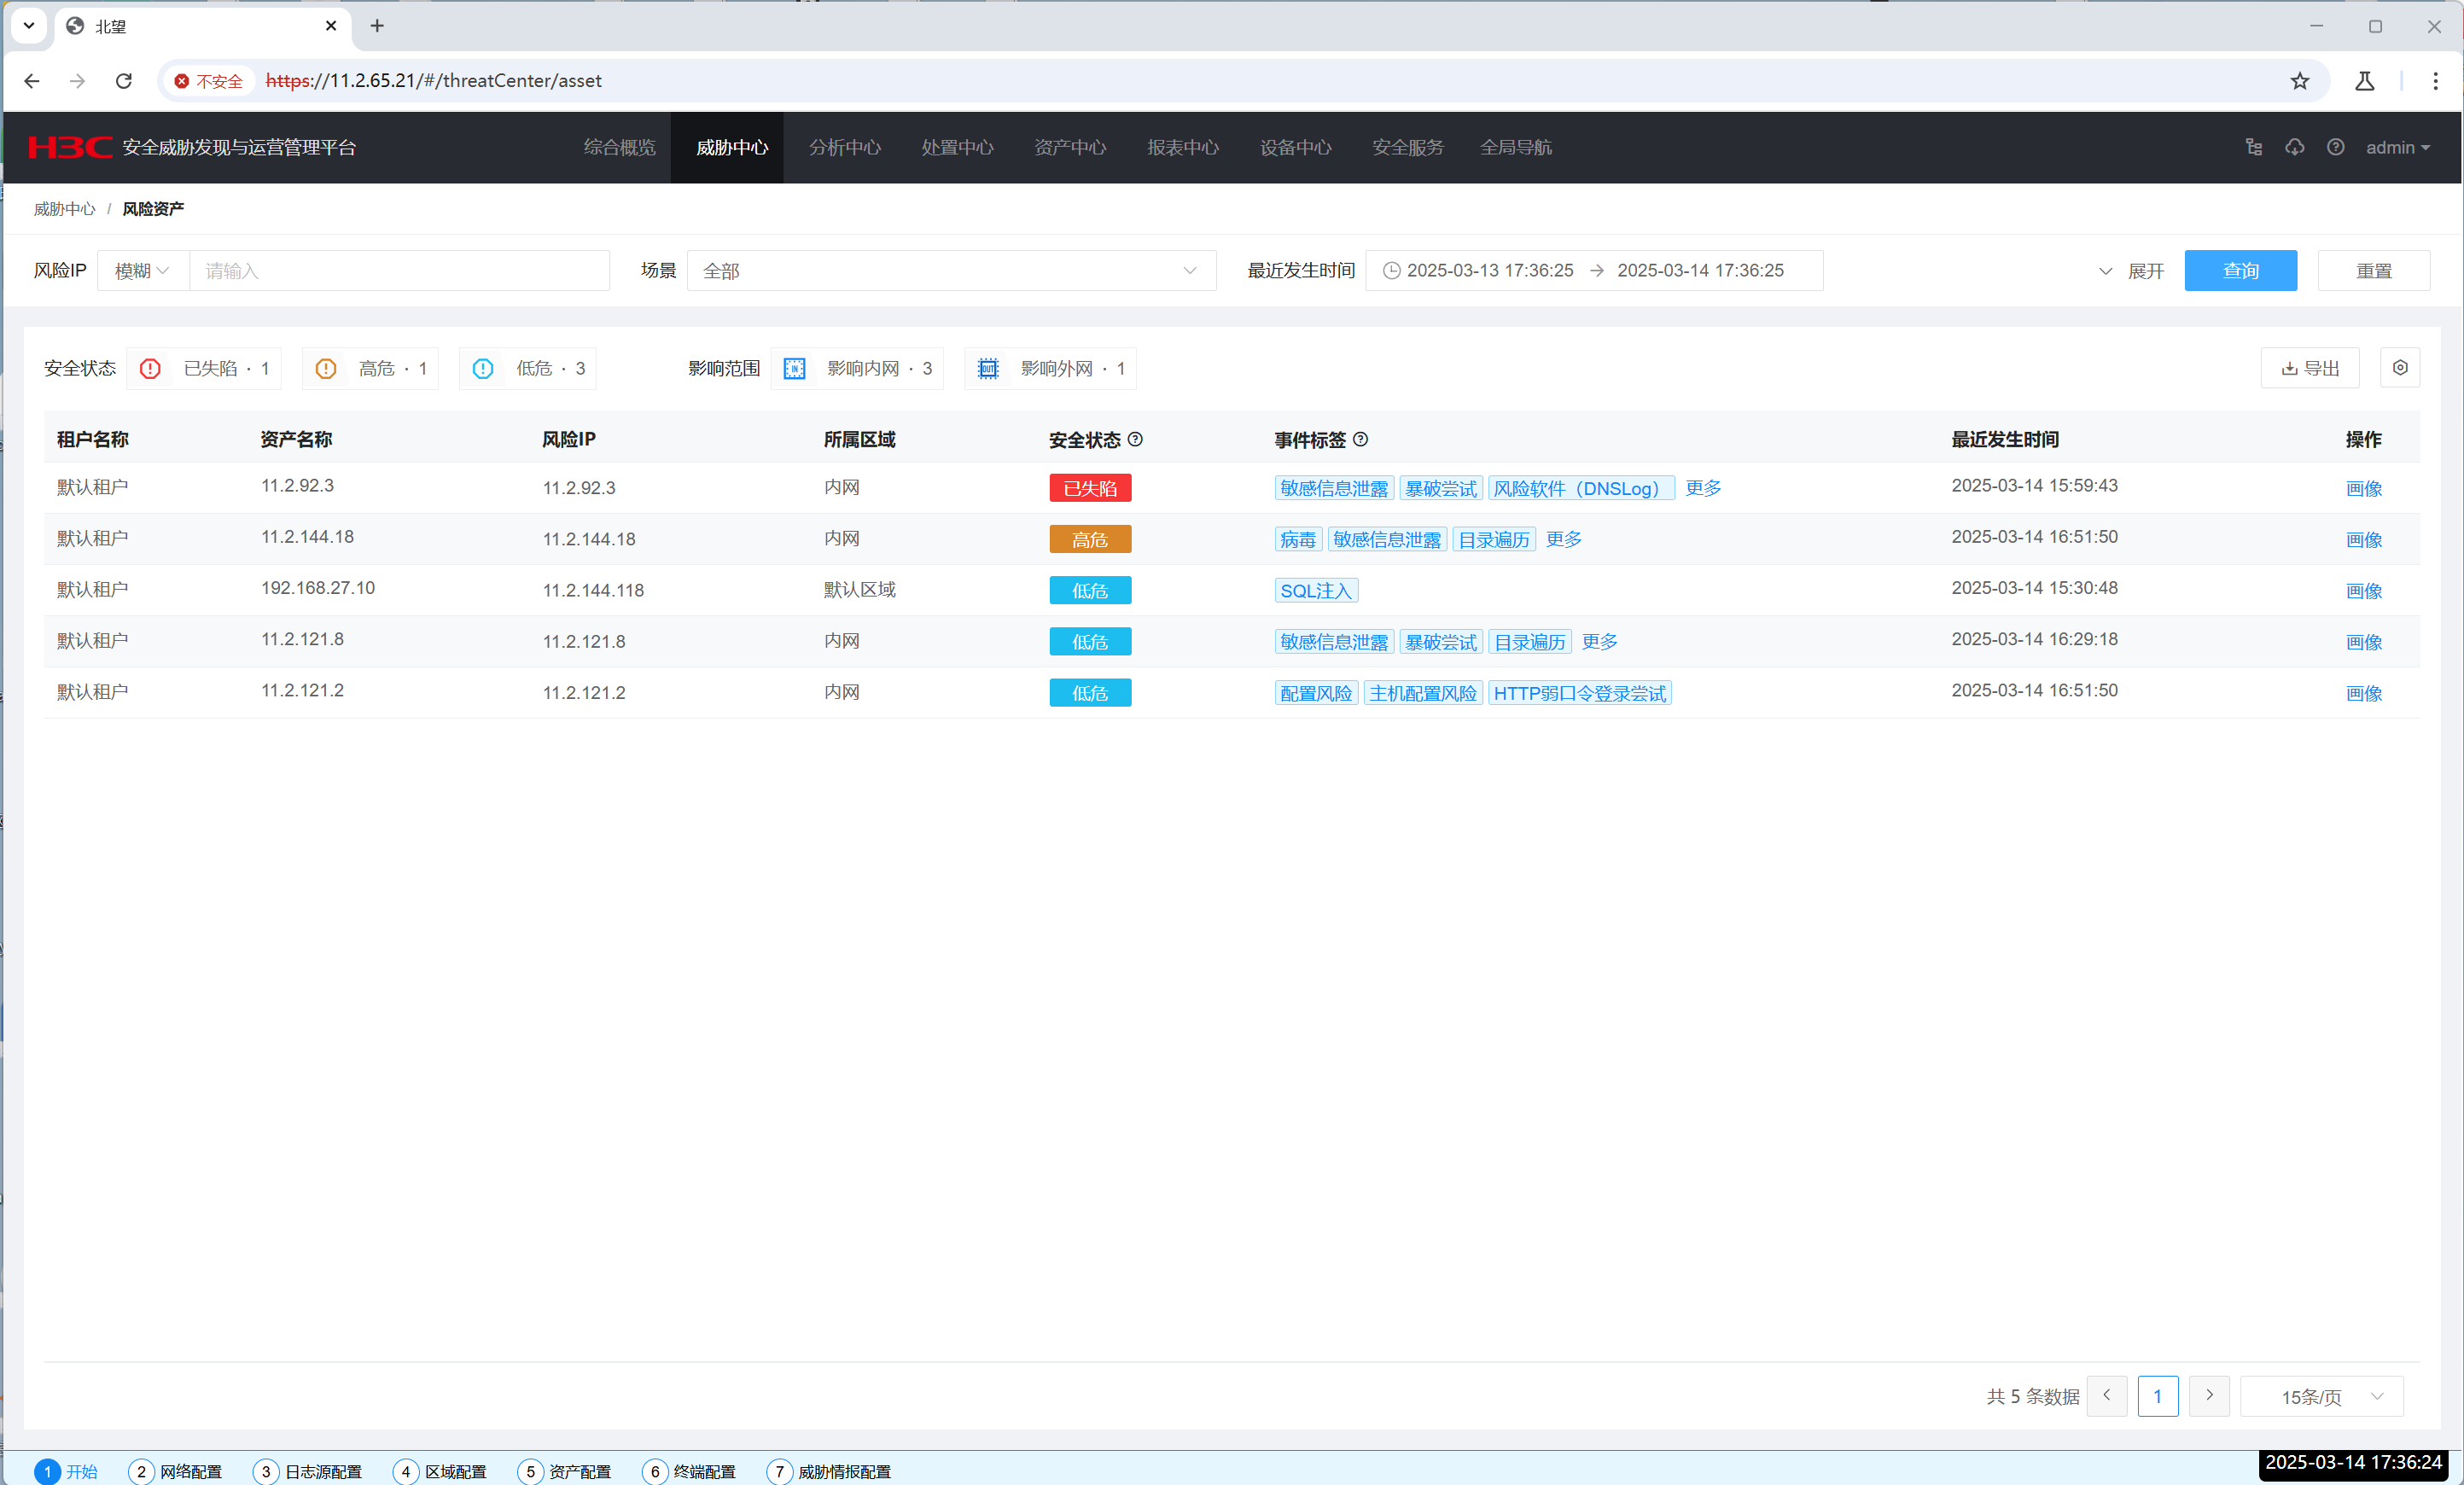
Task: Open the 分析中心 menu
Action: tap(844, 147)
